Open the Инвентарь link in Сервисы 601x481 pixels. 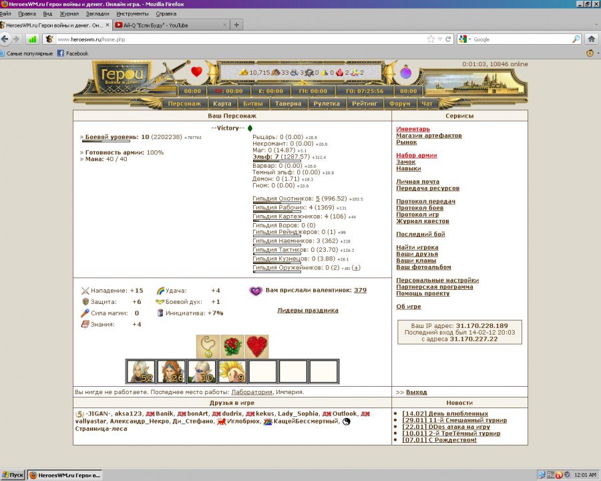(413, 129)
